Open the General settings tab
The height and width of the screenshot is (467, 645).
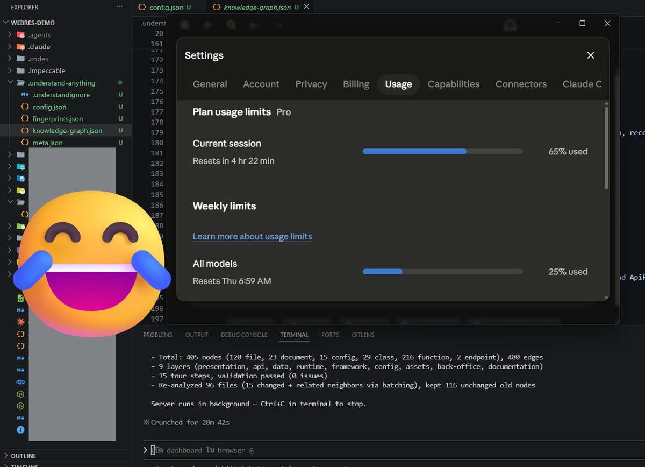tap(210, 84)
